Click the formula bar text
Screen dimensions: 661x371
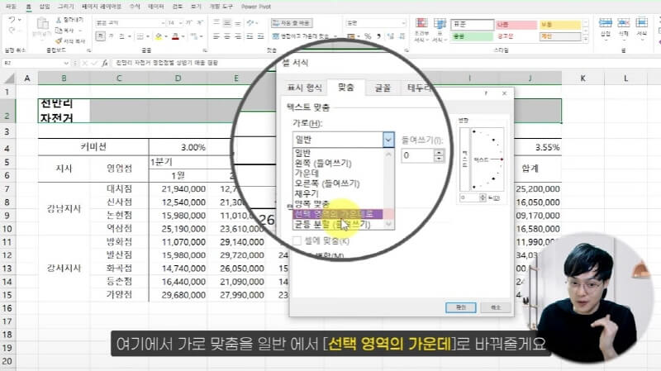coord(167,63)
